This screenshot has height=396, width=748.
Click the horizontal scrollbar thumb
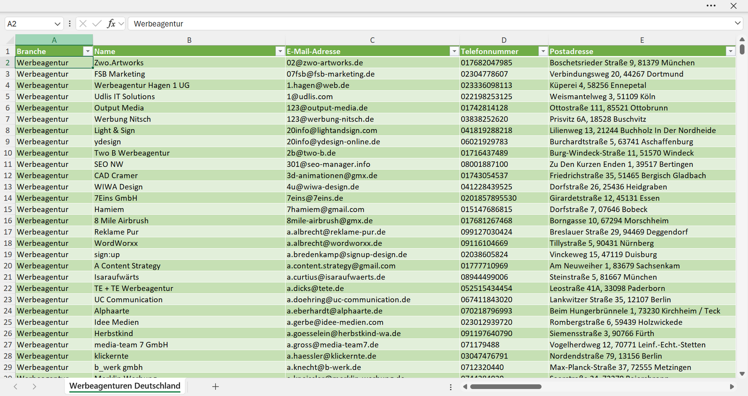point(506,386)
